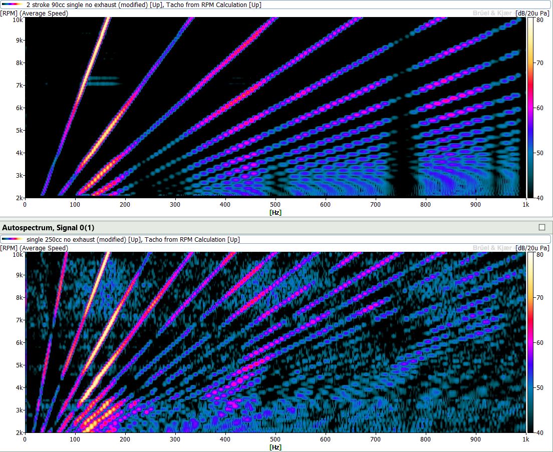Screen dimensions: 553x452
Task: Click the 500 tick on the top plot's frequency axis
Action: point(275,204)
